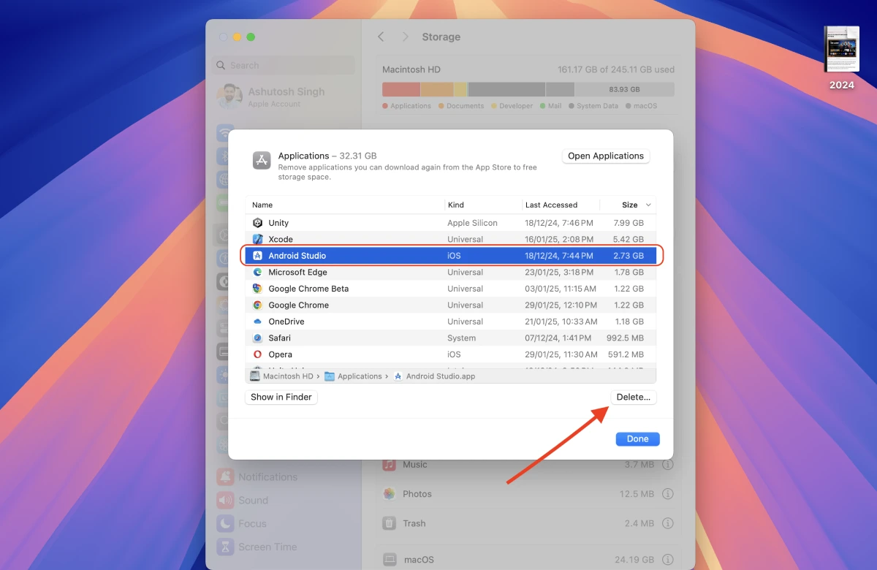The image size is (877, 570).
Task: Click the Opera app icon
Action: tap(257, 354)
